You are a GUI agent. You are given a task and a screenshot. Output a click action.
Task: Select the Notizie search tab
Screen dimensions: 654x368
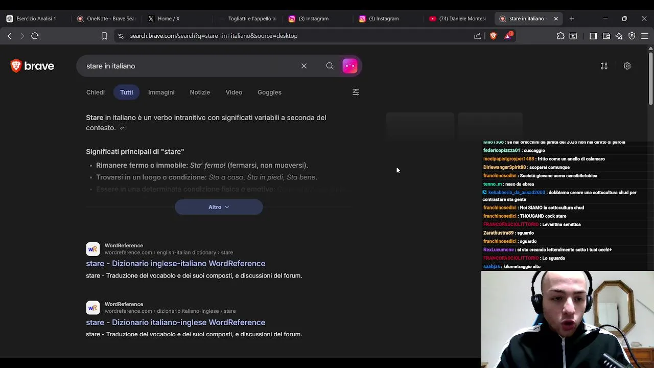[200, 93]
